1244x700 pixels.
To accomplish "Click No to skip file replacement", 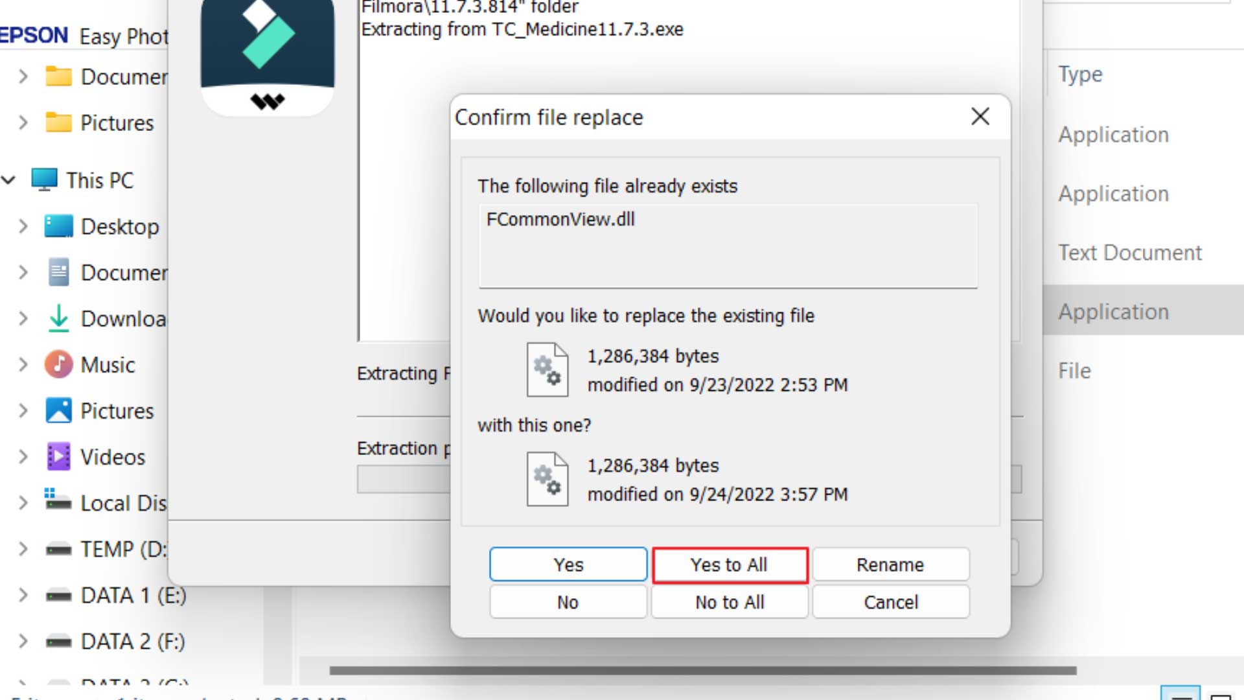I will click(x=568, y=601).
